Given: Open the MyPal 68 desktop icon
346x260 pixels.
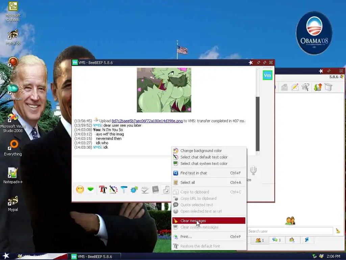Looking at the screenshot, I should [13, 37].
